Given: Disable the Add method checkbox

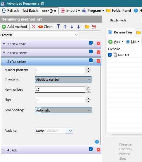Looking at the screenshot, I should (x=91, y=149).
